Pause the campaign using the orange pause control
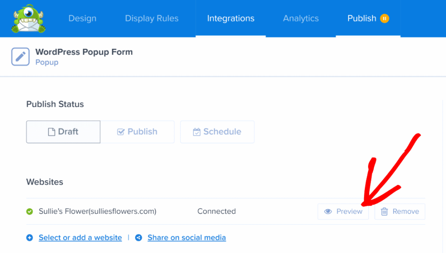The width and height of the screenshot is (446, 253). pos(385,18)
